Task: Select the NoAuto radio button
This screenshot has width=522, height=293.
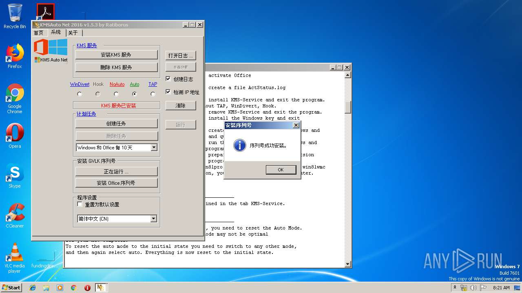Action: 116,94
